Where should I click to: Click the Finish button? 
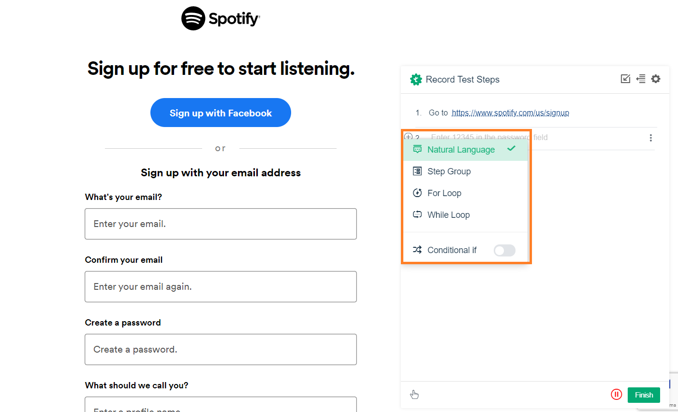[644, 395]
